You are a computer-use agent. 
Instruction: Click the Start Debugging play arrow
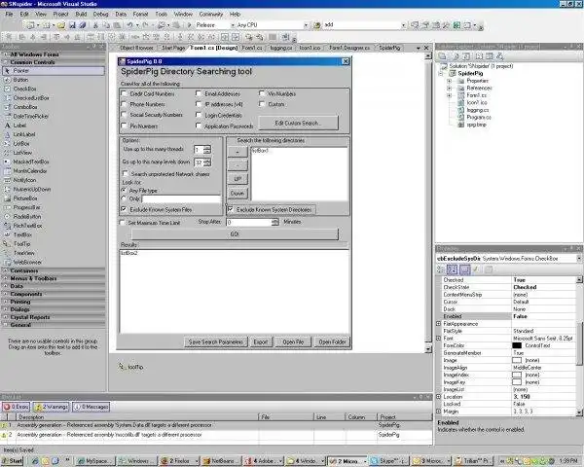coord(189,25)
